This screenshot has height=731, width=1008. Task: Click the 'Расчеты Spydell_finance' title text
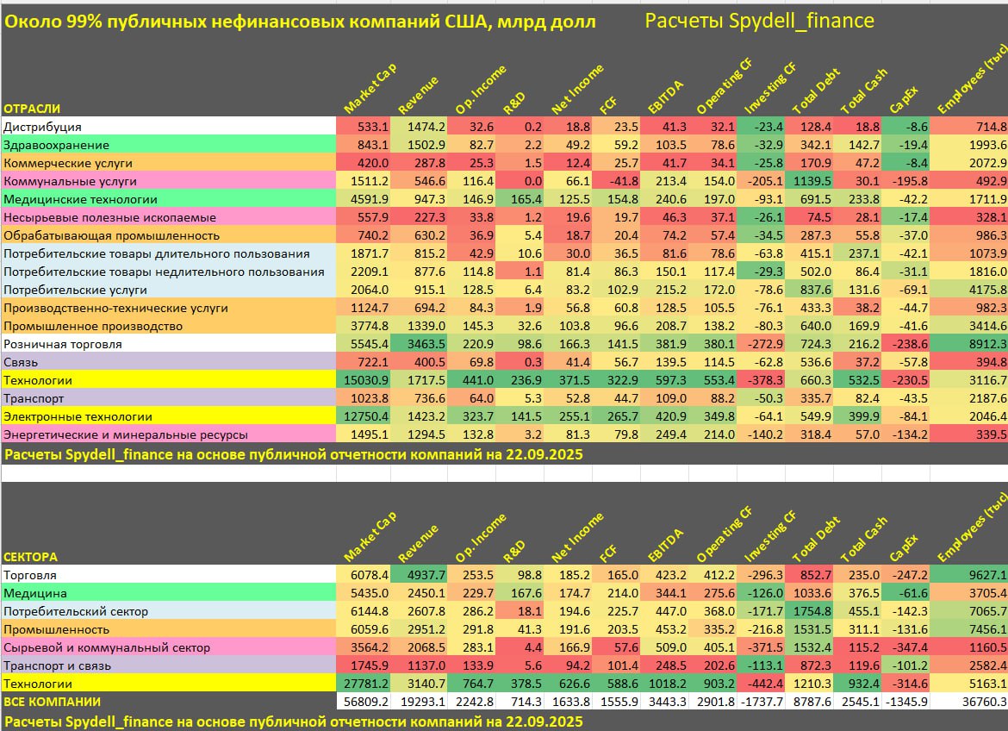pos(759,22)
